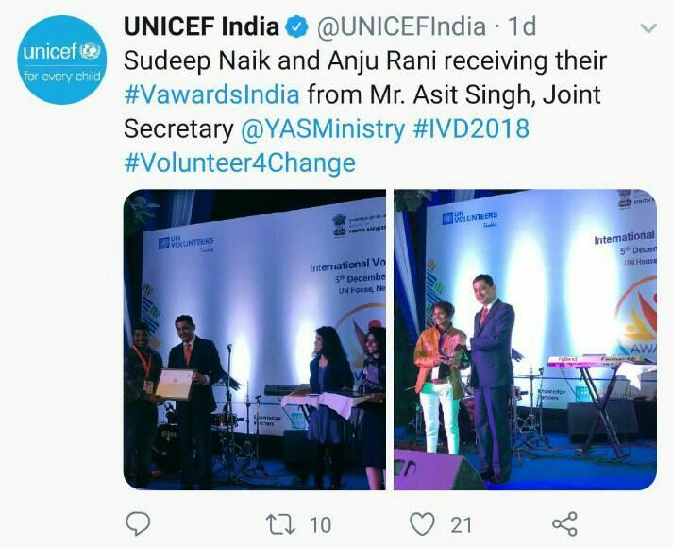
Task: View the right photo with keyboard stand
Action: click(526, 340)
